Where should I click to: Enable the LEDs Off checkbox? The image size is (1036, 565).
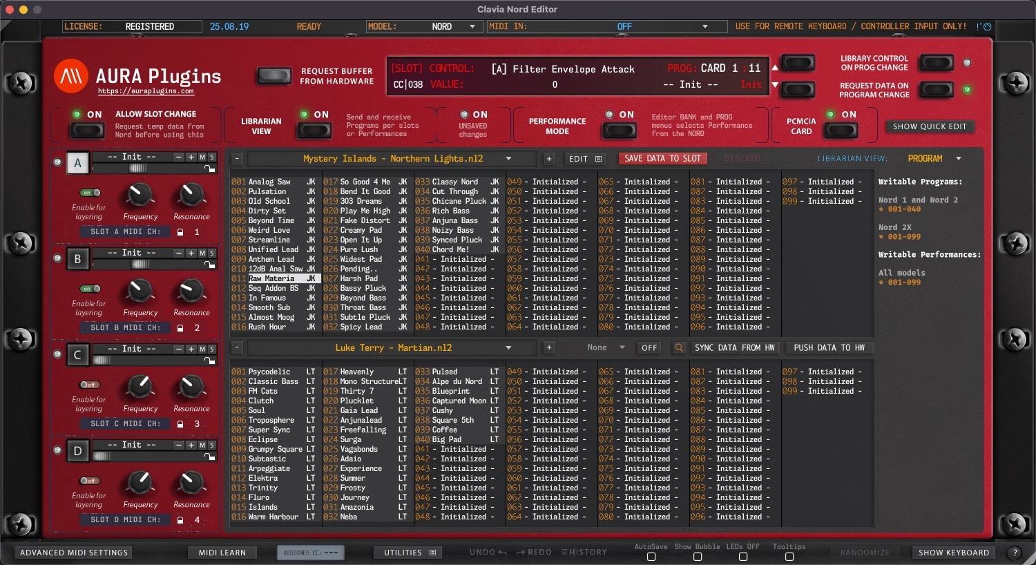pyautogui.click(x=743, y=557)
